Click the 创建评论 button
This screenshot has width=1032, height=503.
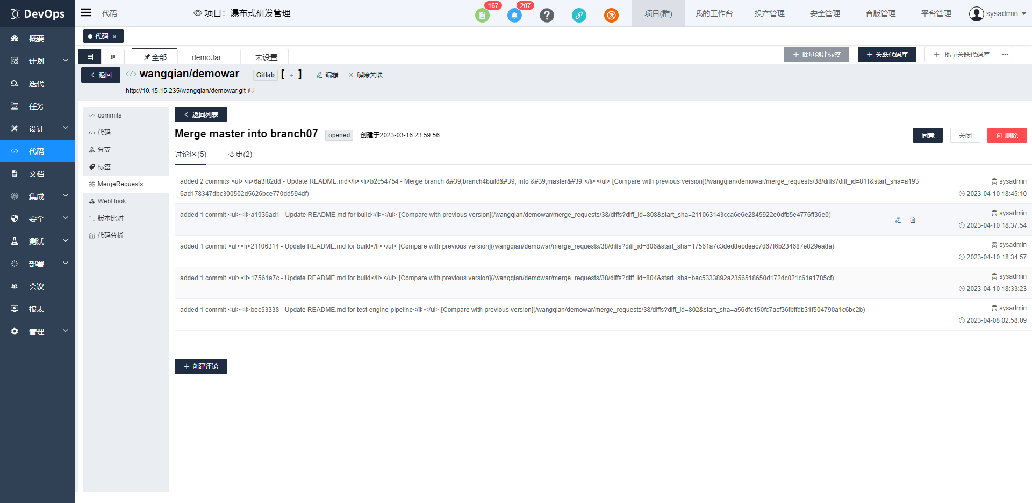tap(200, 367)
